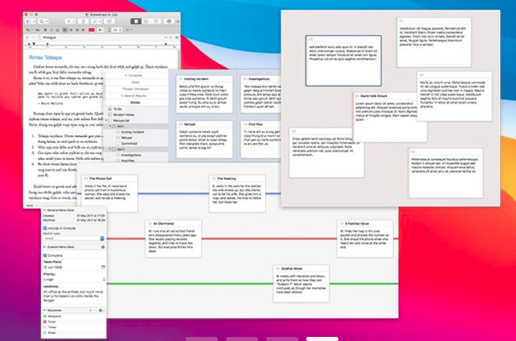Select the Binder collection tab
The image size is (516, 341).
[x=136, y=102]
